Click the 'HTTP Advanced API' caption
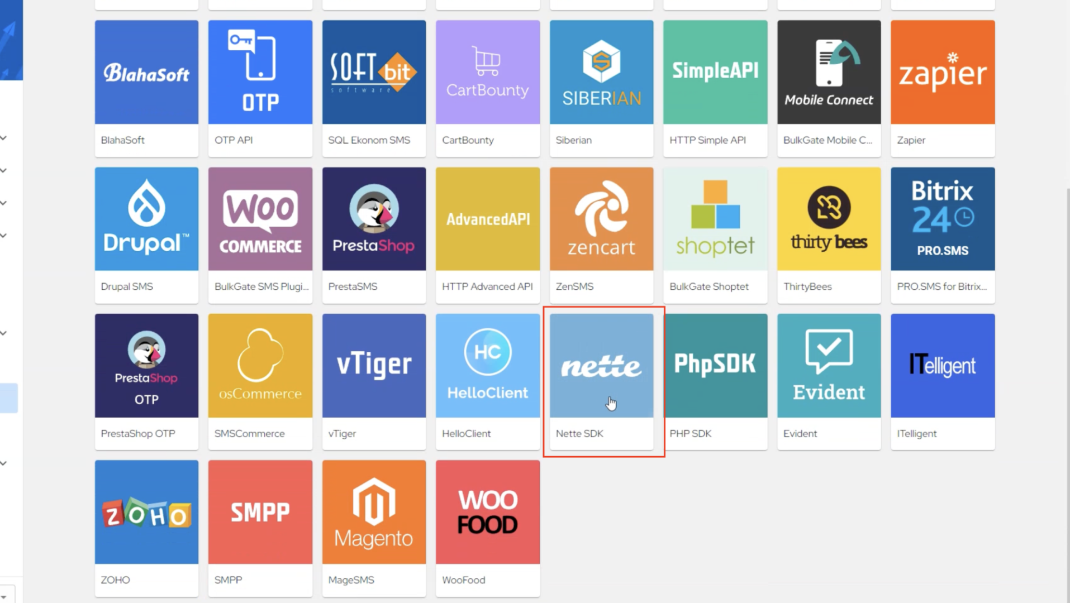The image size is (1070, 603). click(487, 286)
